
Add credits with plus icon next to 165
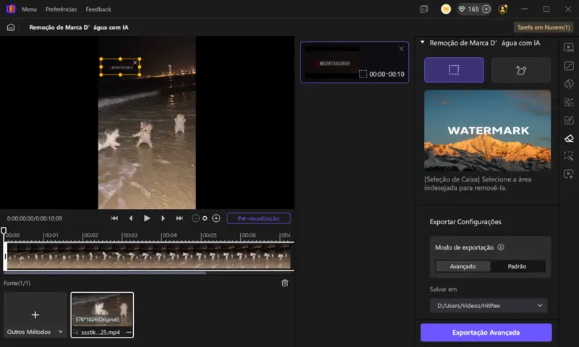486,9
